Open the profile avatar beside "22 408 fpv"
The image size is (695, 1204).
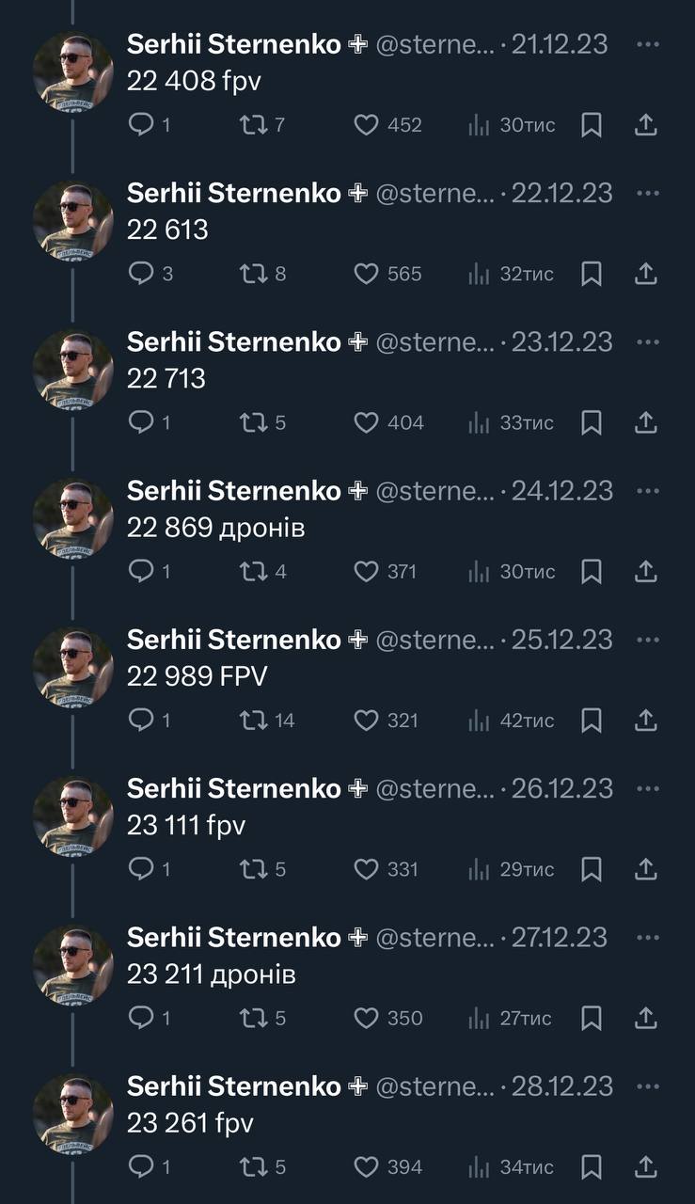(72, 72)
